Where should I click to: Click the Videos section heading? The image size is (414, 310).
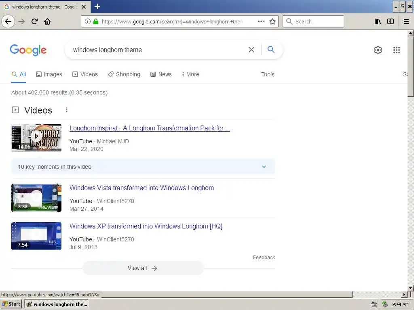point(38,110)
